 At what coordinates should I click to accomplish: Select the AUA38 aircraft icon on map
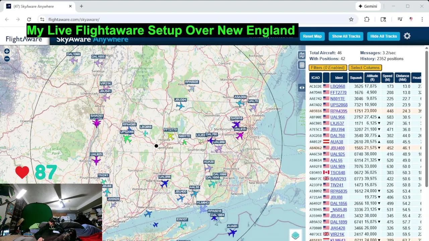[x=208, y=168]
